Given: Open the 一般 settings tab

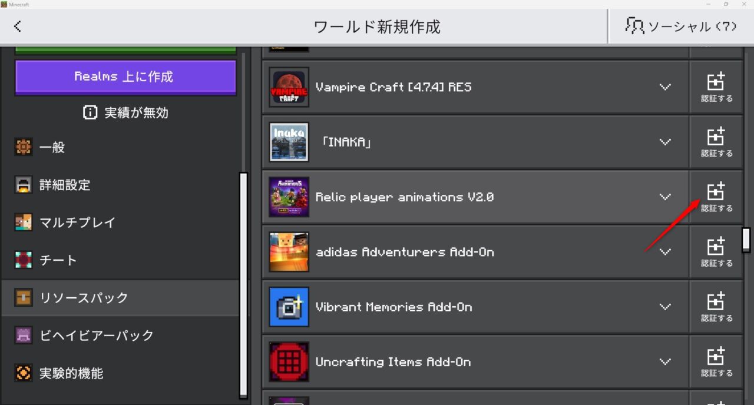Looking at the screenshot, I should (x=120, y=147).
